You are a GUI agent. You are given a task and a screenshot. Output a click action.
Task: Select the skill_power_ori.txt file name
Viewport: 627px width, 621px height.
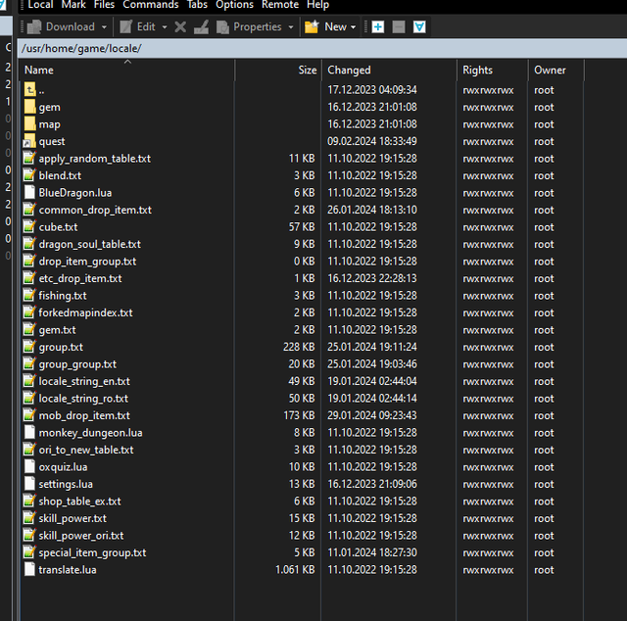coord(80,536)
